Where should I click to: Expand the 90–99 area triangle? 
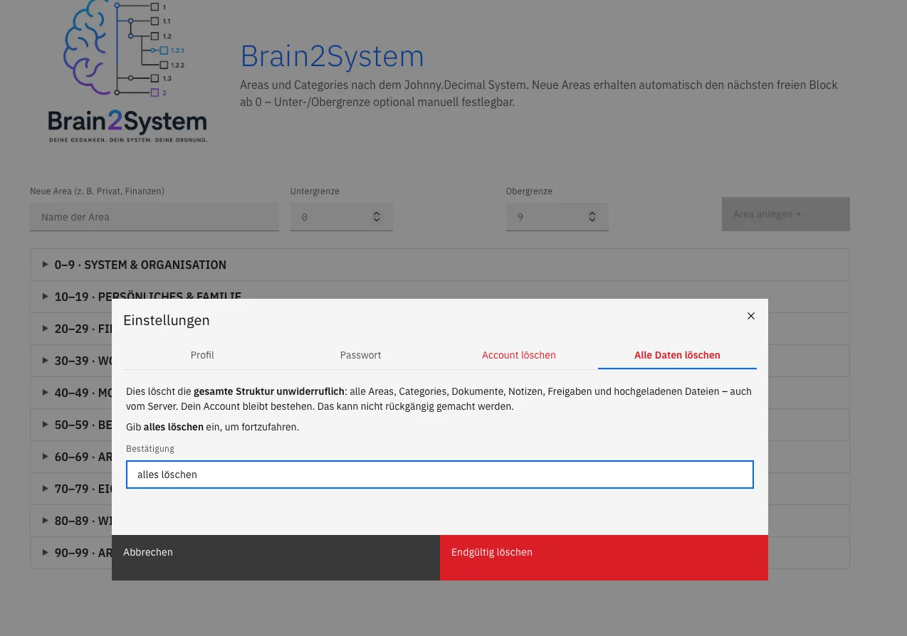46,553
